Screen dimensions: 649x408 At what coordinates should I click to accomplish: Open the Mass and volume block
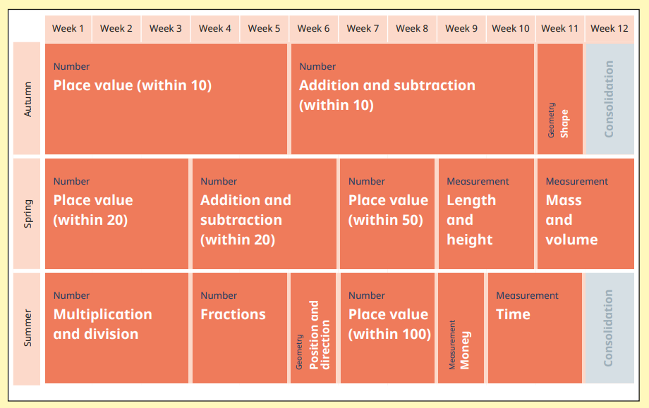point(585,214)
